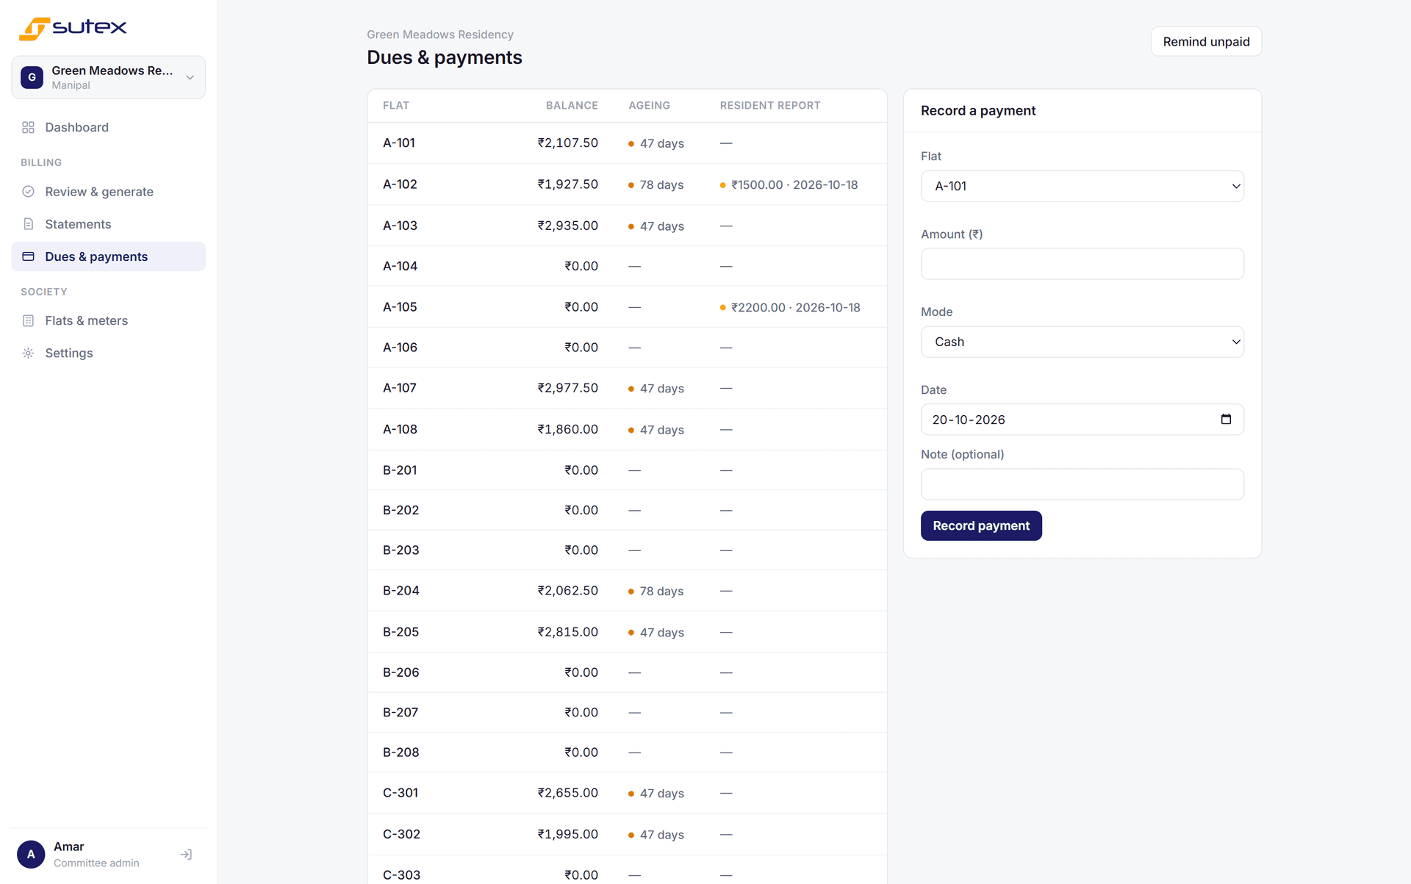
Task: Click the Flats & meters building icon
Action: (28, 320)
